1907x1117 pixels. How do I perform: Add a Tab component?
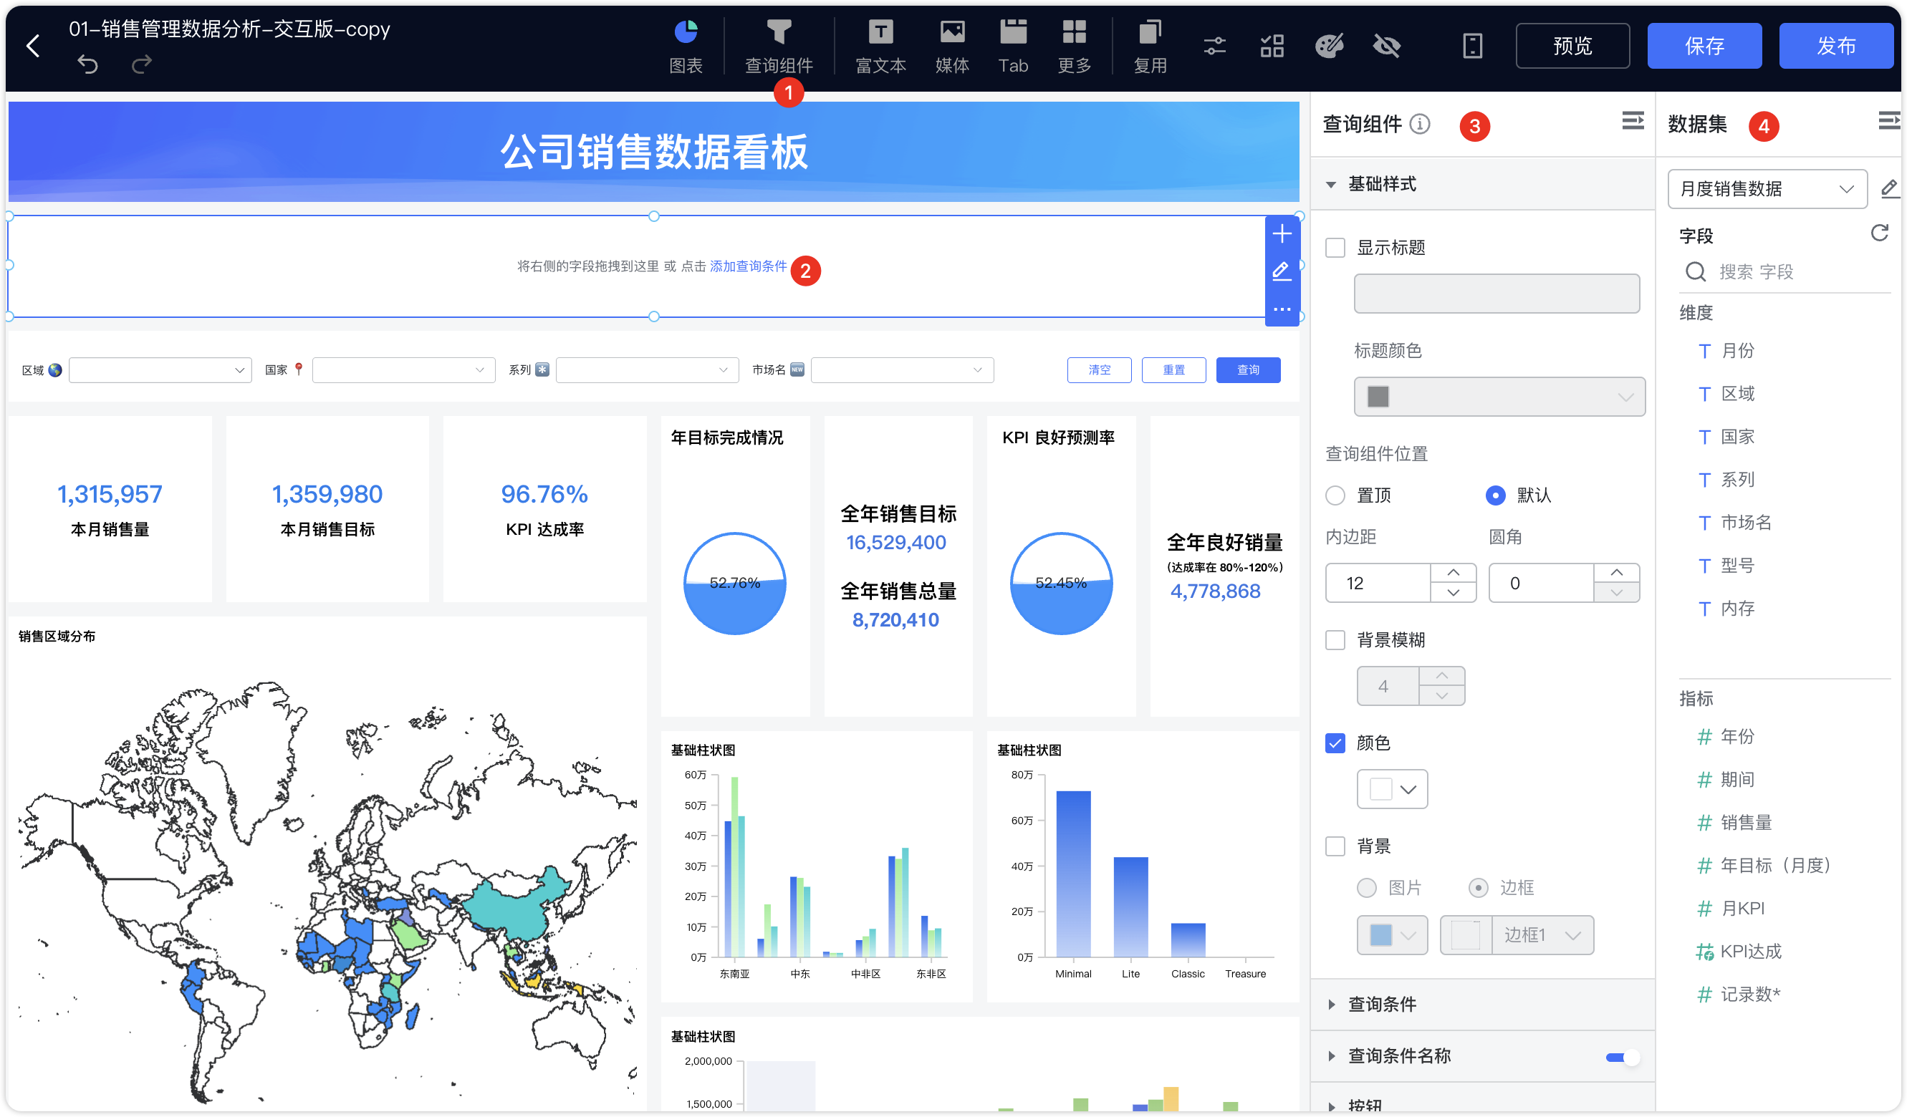pyautogui.click(x=1012, y=46)
